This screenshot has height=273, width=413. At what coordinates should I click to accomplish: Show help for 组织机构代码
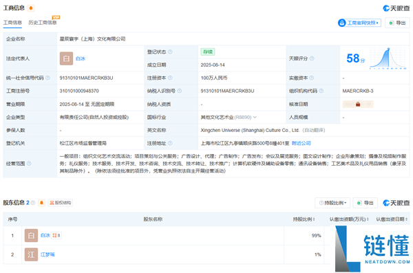pyautogui.click(x=321, y=91)
